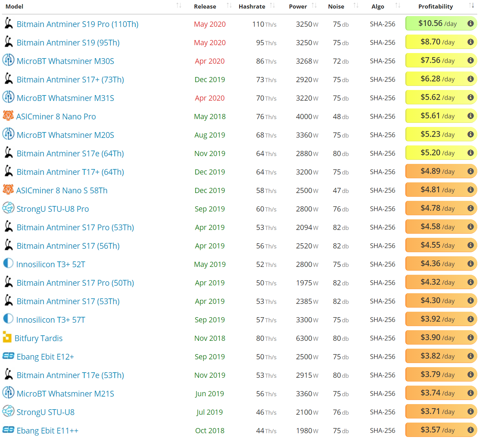Sort table by Release column arrows
This screenshot has width=479, height=439.
tap(229, 5)
